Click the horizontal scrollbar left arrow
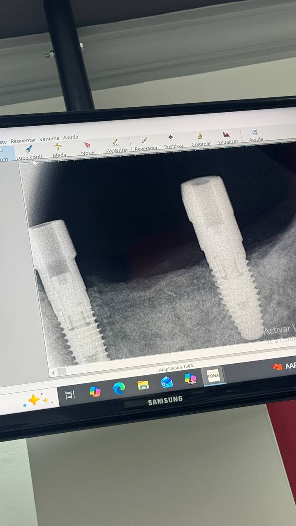The height and width of the screenshot is (526, 296). (x=53, y=373)
